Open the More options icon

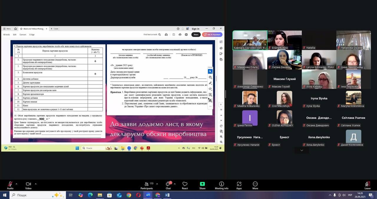coord(255,185)
